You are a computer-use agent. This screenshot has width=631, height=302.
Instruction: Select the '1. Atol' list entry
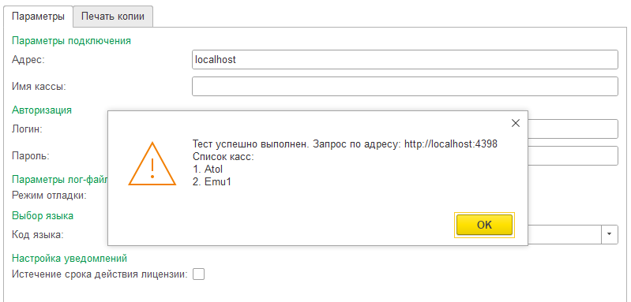[x=208, y=169]
